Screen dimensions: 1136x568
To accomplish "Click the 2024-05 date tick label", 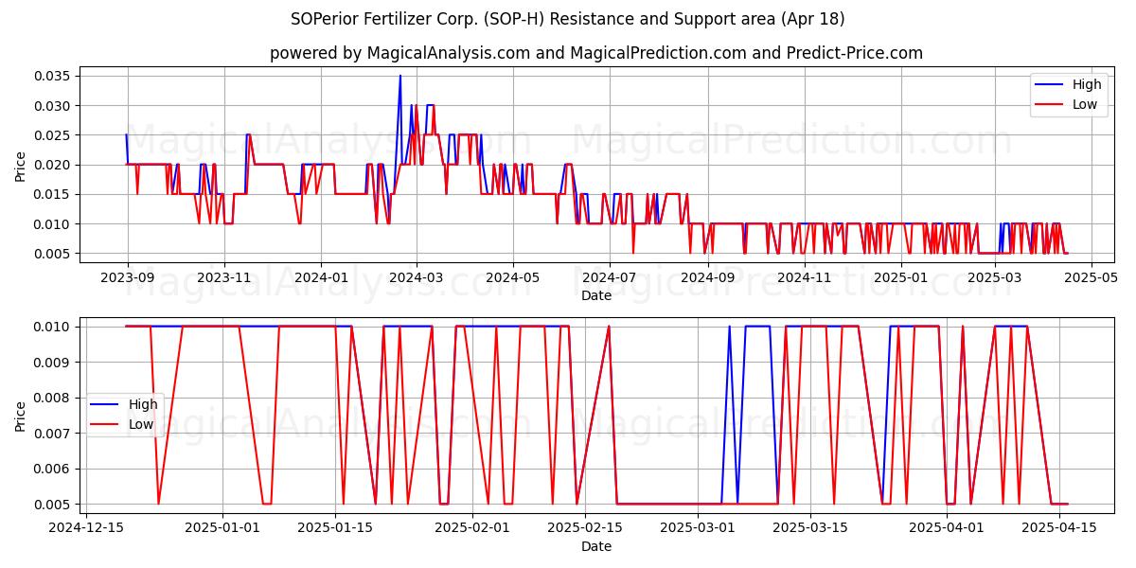I will pyautogui.click(x=512, y=277).
